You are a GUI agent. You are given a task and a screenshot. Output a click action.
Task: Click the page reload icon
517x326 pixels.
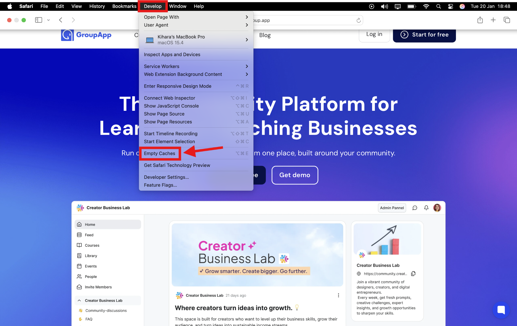pyautogui.click(x=358, y=20)
